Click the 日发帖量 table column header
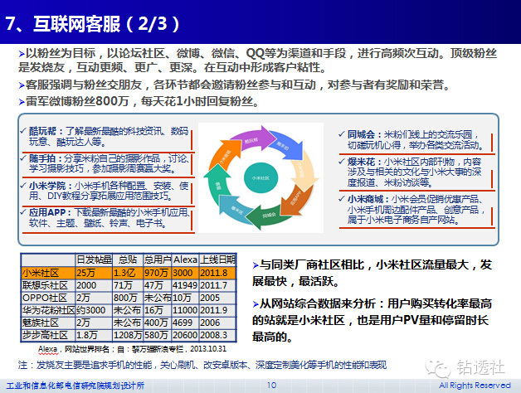The width and height of the screenshot is (521, 393). 94,260
